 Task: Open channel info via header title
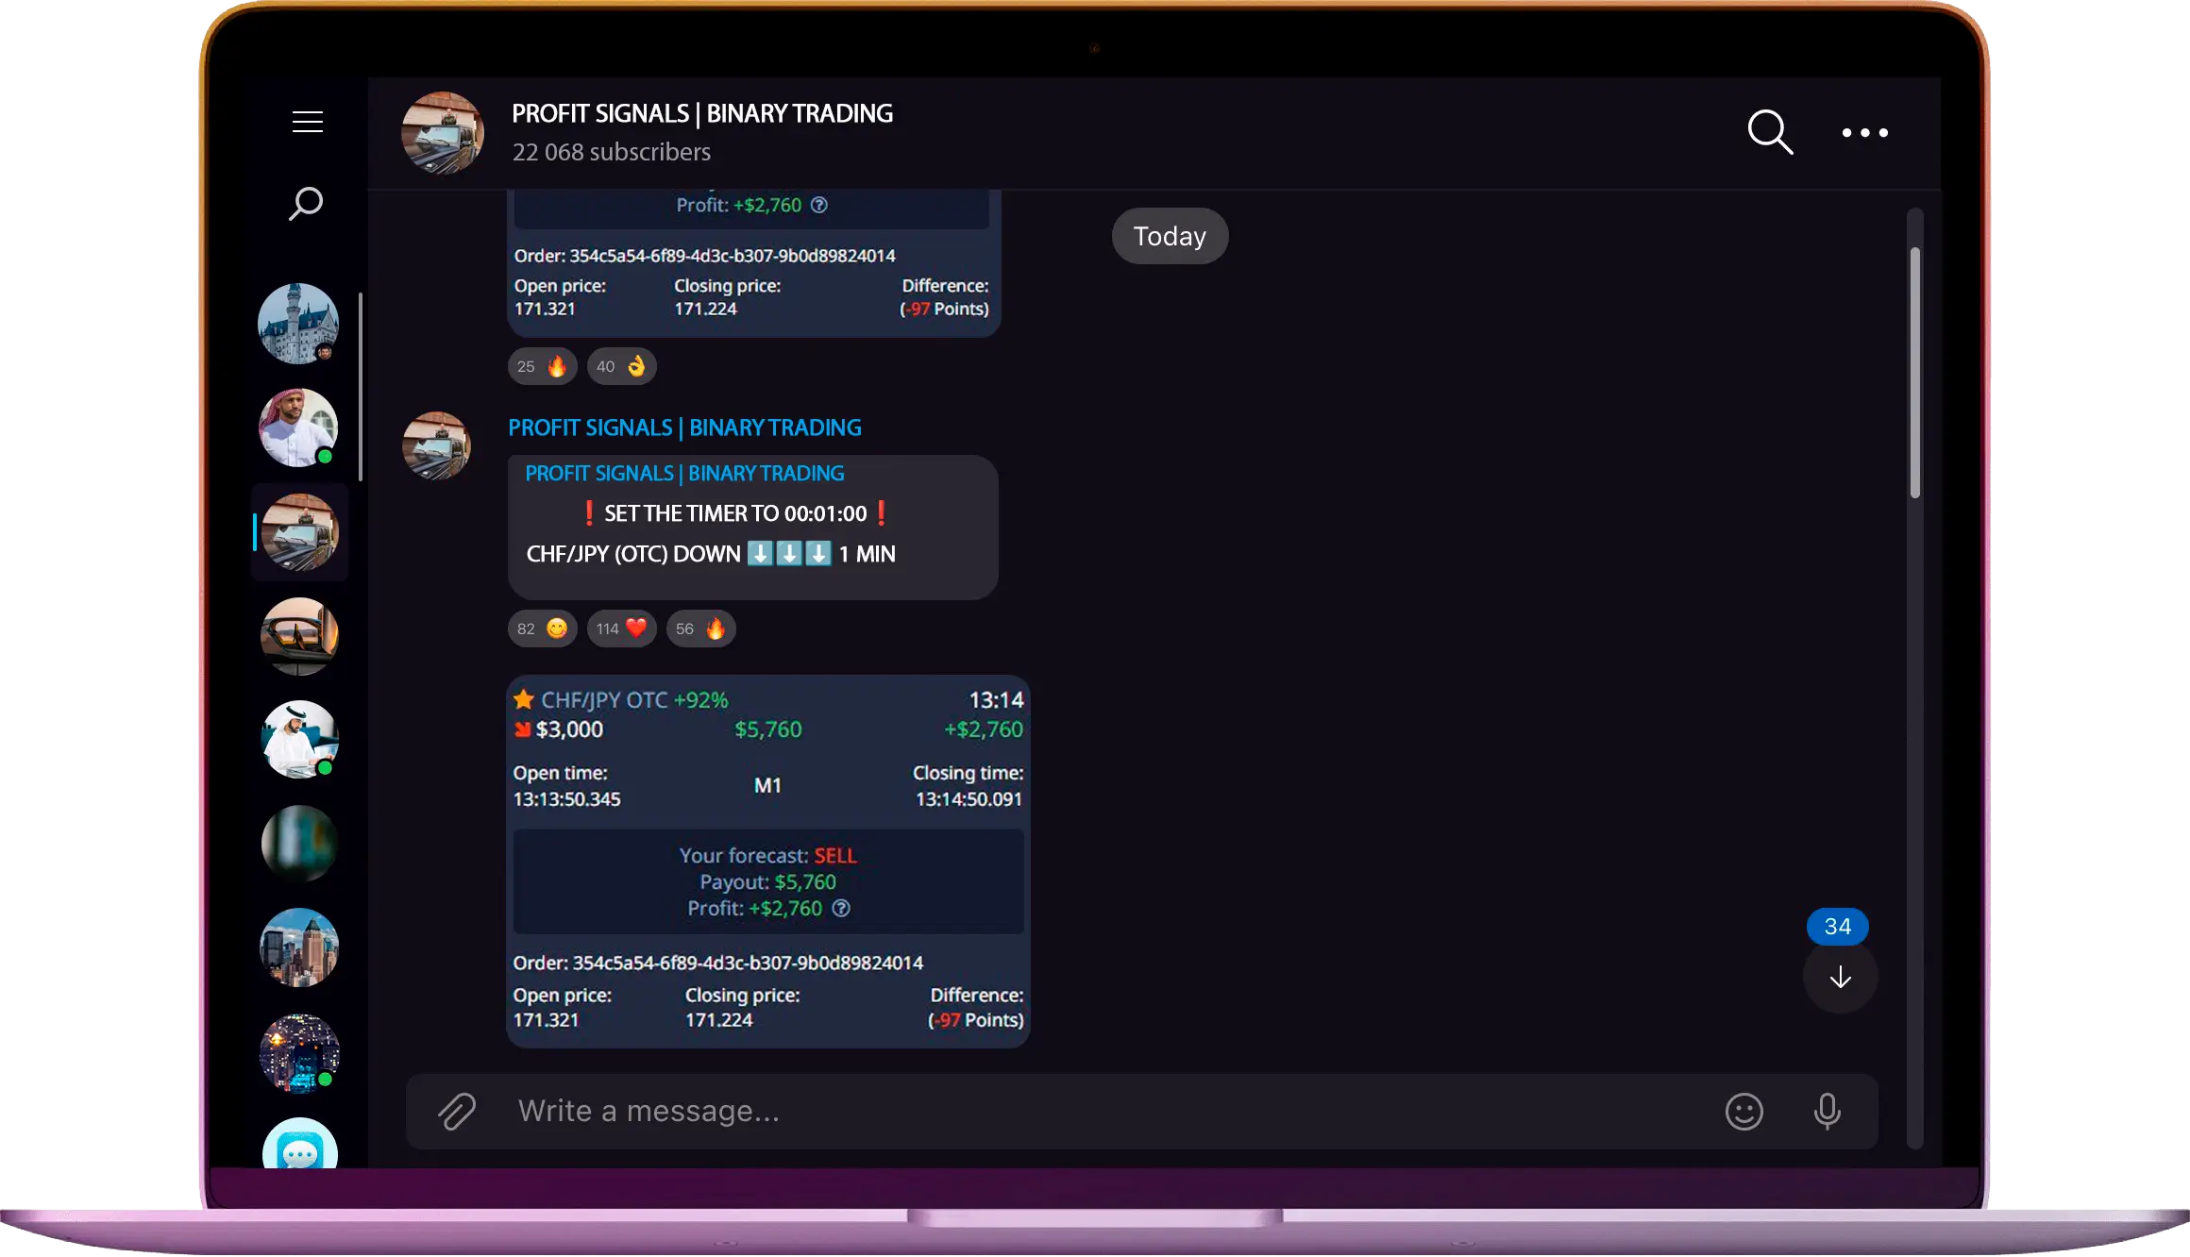click(701, 114)
